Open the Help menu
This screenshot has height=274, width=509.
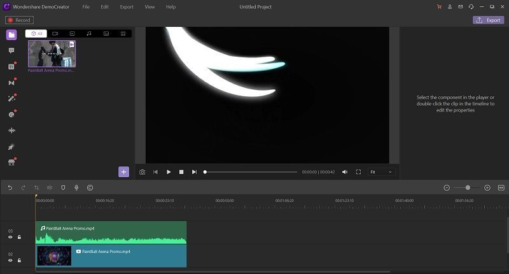click(171, 7)
